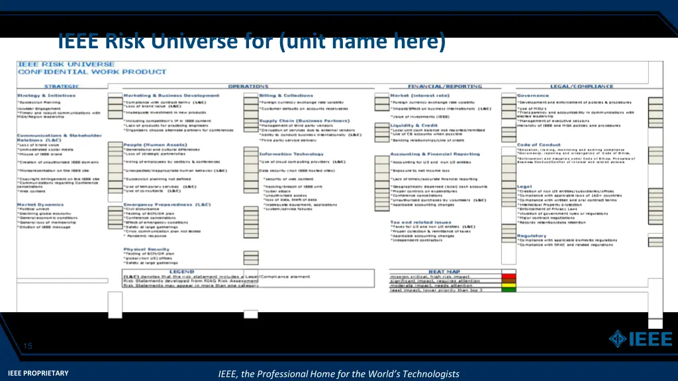Click the 'Accounting & Financial Reporting' heading
678x381 pixels.
click(435, 153)
